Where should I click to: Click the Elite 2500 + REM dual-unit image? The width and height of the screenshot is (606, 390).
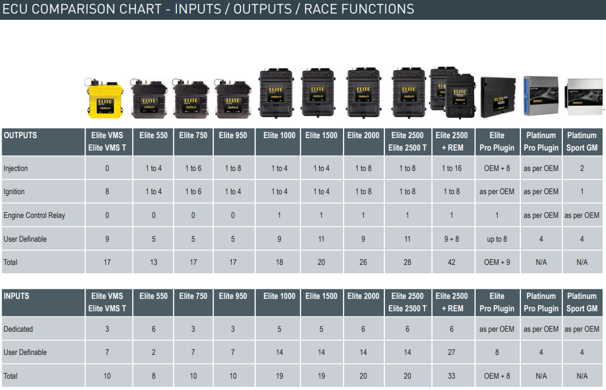click(452, 92)
